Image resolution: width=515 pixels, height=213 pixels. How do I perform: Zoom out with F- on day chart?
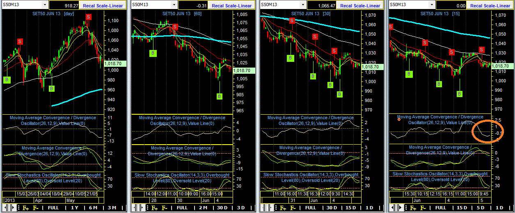[x=35, y=208]
